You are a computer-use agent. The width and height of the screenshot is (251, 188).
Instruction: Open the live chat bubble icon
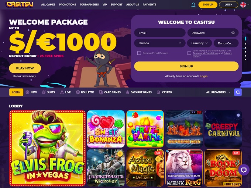(244, 170)
